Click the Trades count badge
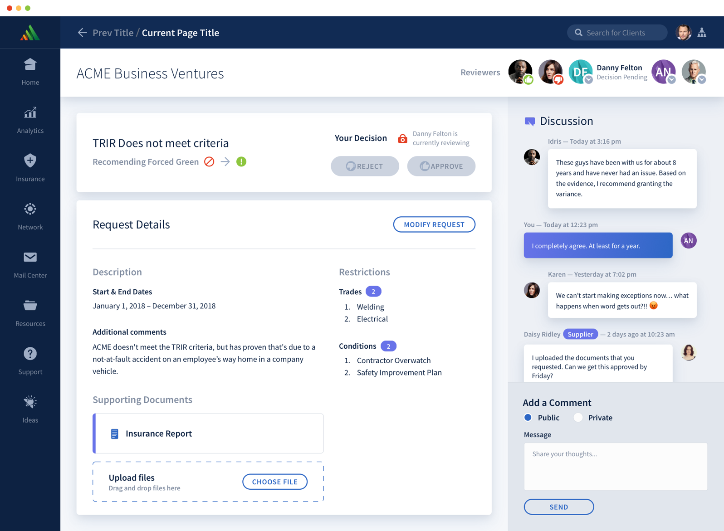Image resolution: width=724 pixels, height=531 pixels. (x=373, y=292)
